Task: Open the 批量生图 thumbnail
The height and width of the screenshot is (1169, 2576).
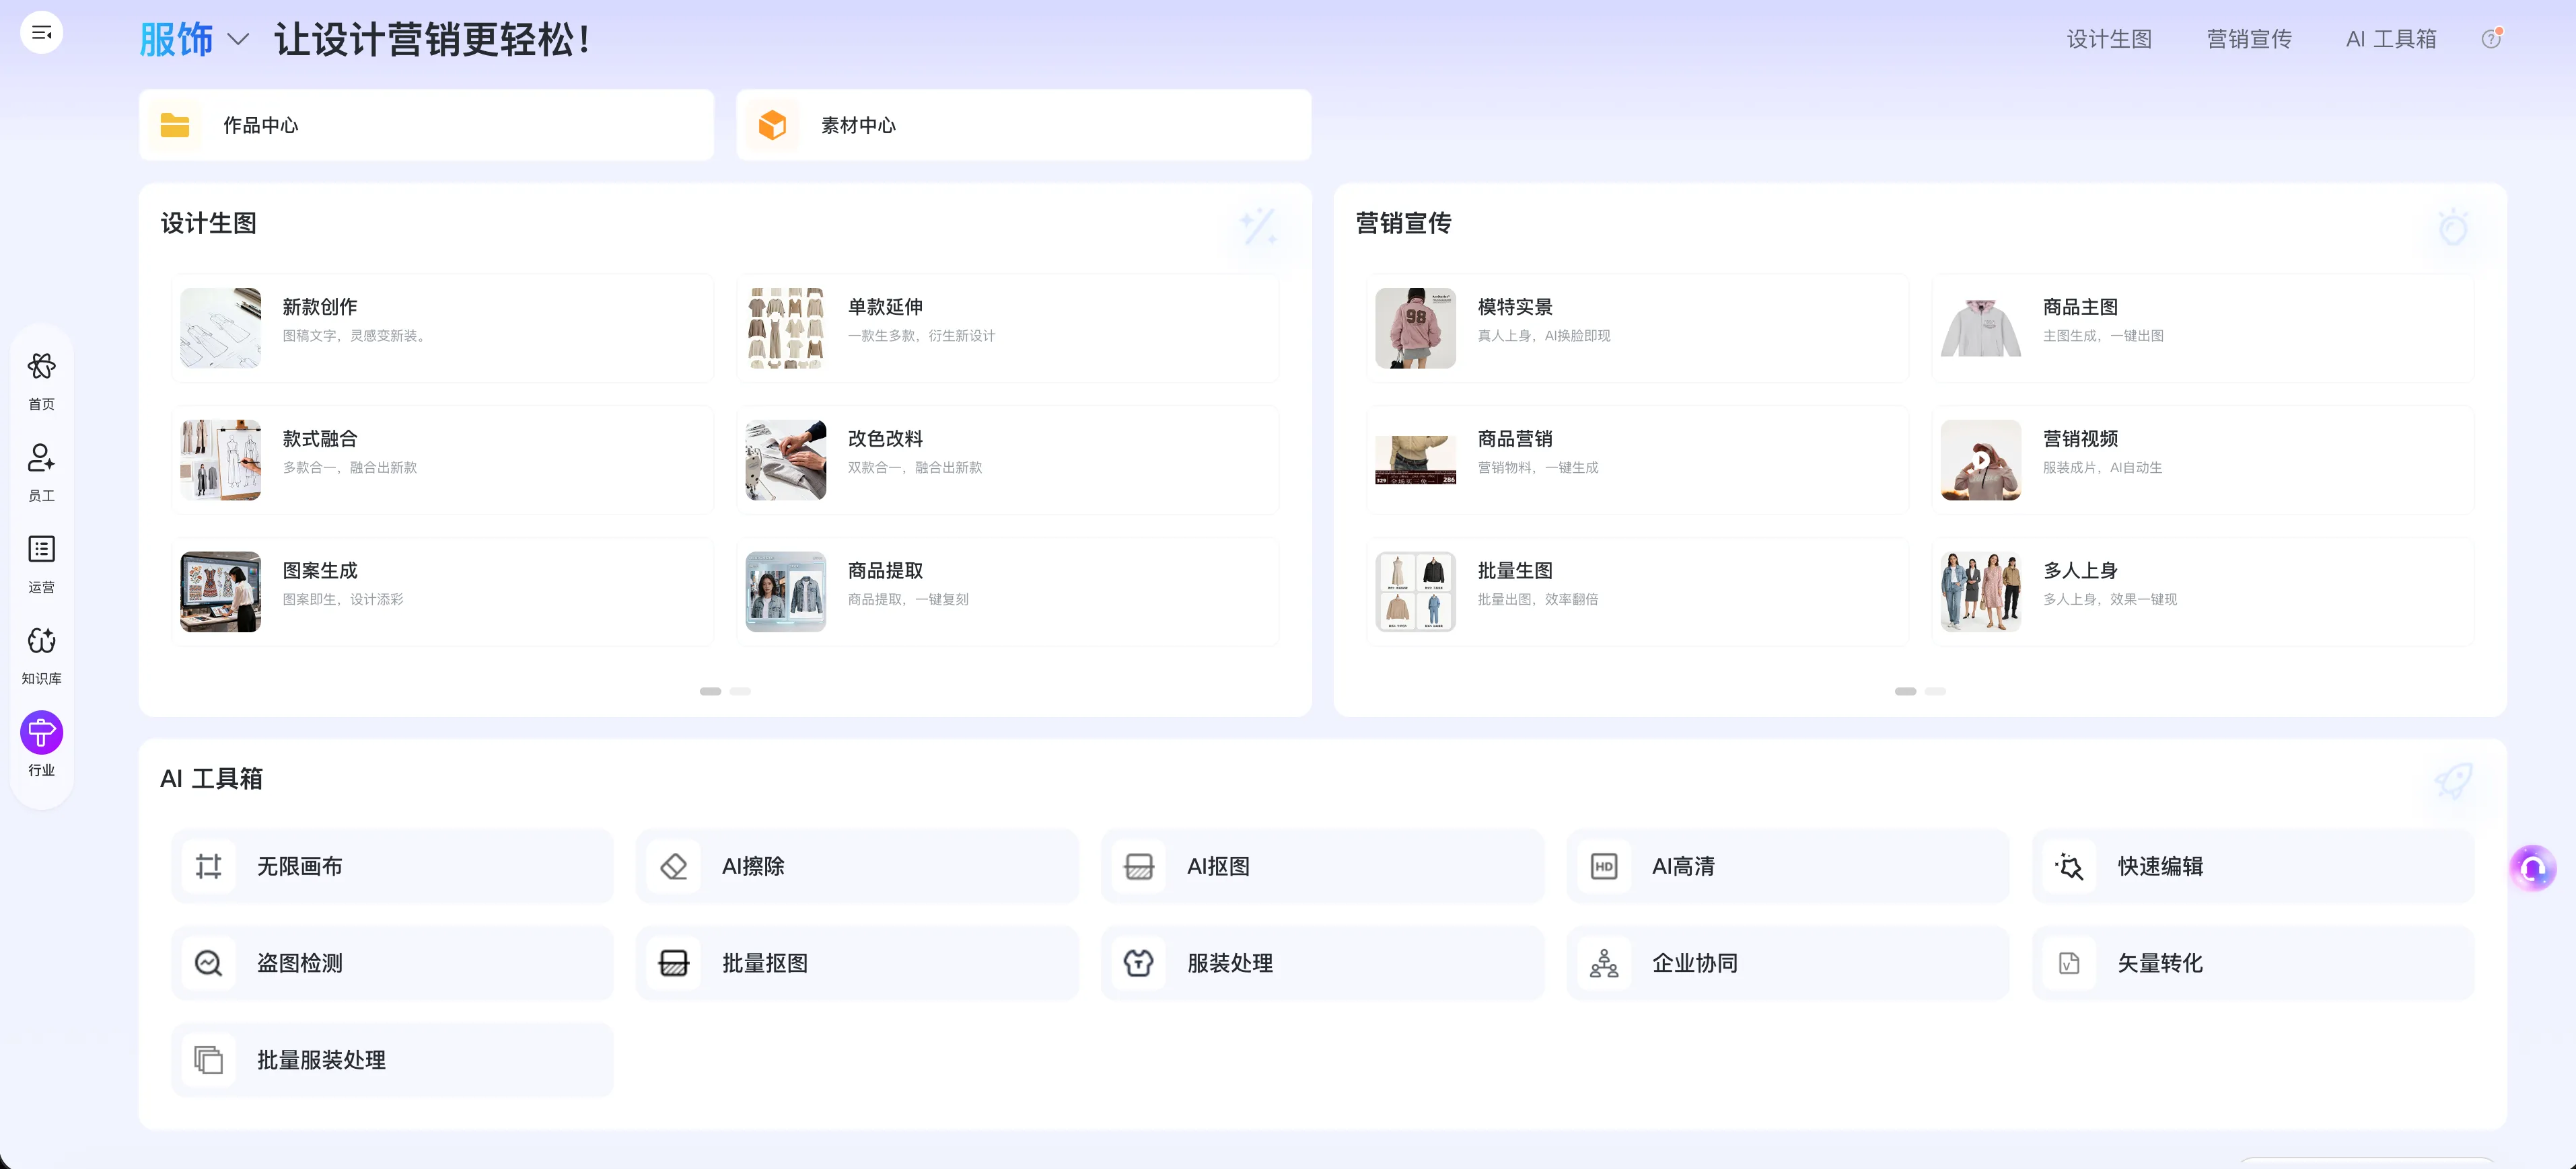Action: pos(1415,591)
